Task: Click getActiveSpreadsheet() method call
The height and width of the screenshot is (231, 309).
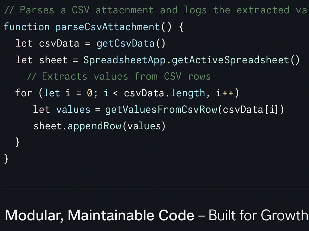Action: click(235, 60)
